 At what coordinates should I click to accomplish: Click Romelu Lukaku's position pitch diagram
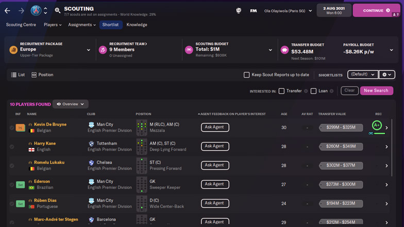click(142, 166)
